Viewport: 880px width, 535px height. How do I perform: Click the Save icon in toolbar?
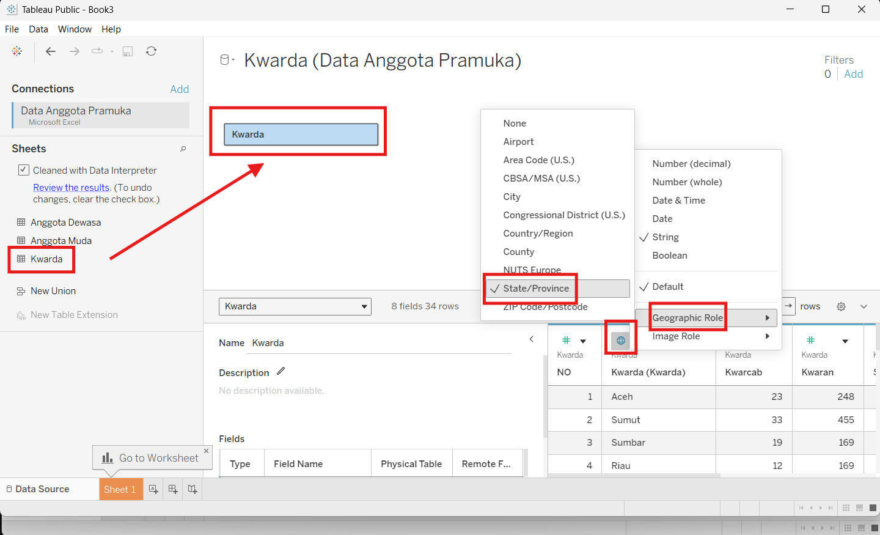coord(128,51)
